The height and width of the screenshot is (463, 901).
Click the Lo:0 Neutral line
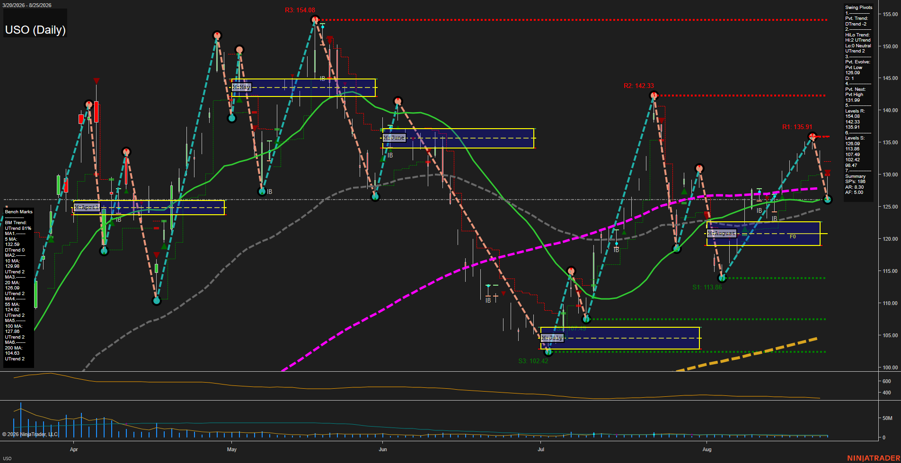pos(858,46)
